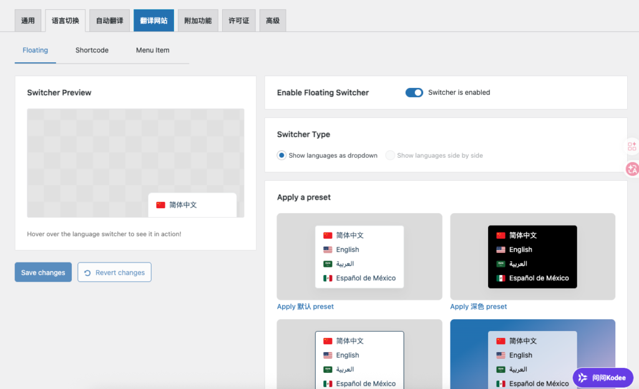Click Mexico flag in dark preset
Image resolution: width=639 pixels, height=389 pixels.
[501, 278]
